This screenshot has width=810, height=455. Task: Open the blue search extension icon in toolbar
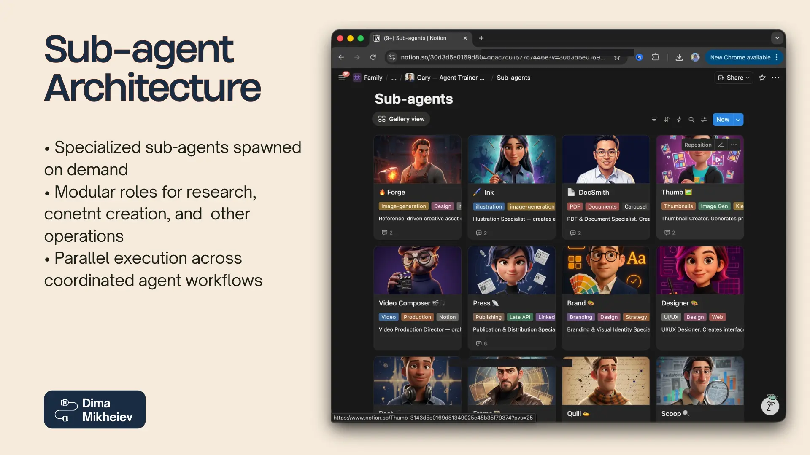(x=639, y=57)
